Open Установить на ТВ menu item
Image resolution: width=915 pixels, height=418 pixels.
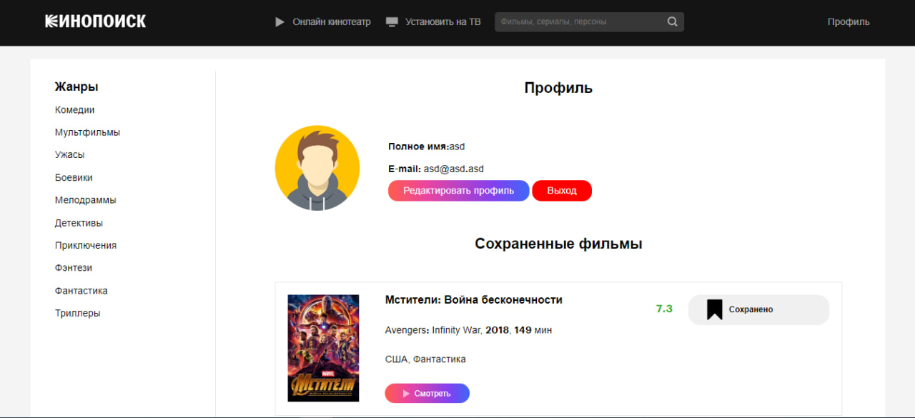coord(443,22)
